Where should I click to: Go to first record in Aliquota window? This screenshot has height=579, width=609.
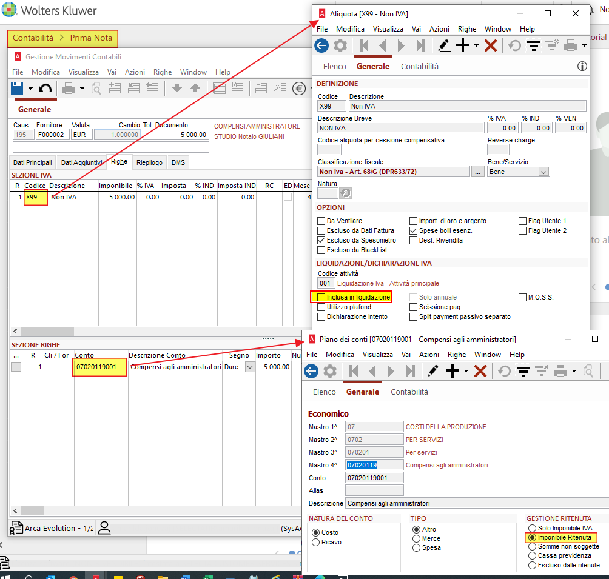364,46
